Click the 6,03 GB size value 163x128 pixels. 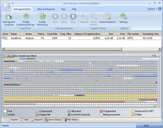[x=109, y=38]
